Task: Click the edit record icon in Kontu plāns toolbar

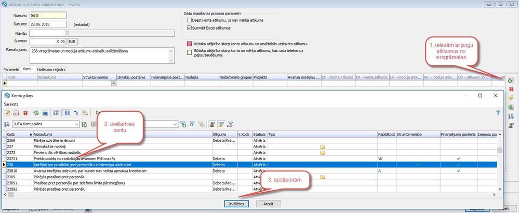Action: click(x=8, y=113)
